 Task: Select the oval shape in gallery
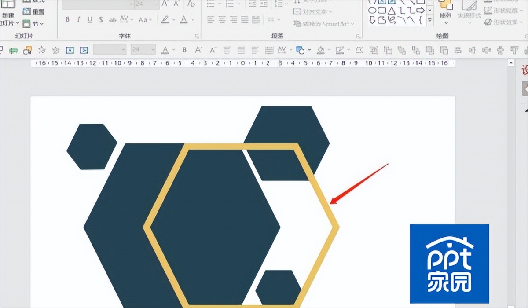[x=373, y=10]
